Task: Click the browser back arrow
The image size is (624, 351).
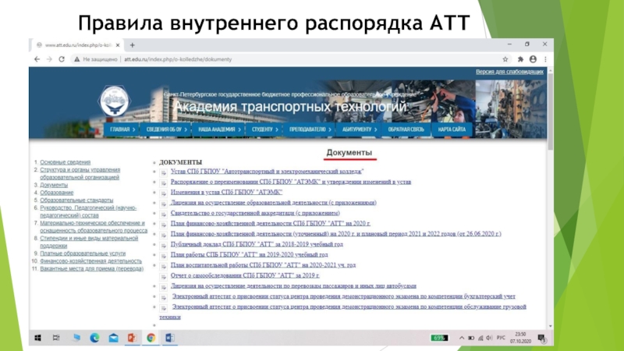Action: click(38, 58)
